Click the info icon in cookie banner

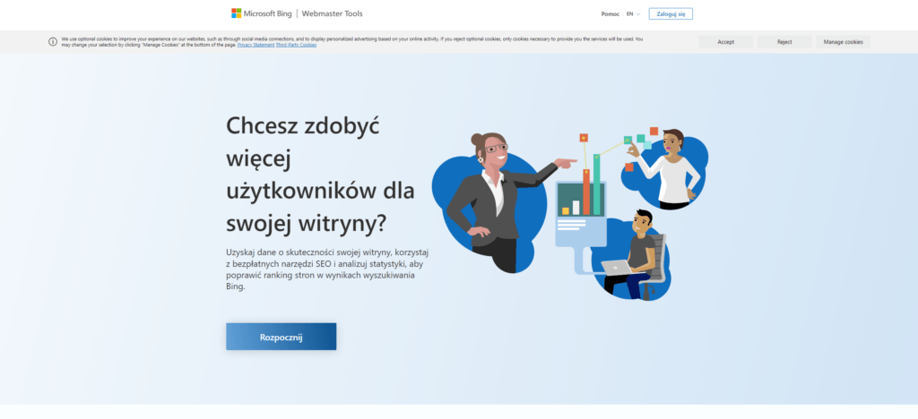tap(53, 41)
